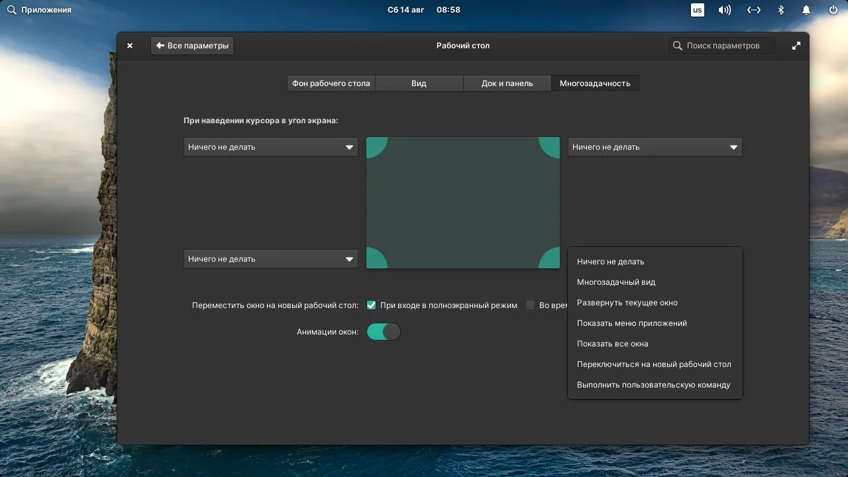This screenshot has height=477, width=848.
Task: Select 'Многозадачный вид' from the open menu
Action: coord(615,282)
